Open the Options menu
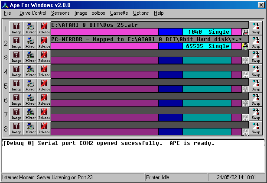Screen dimensions: 267x183 (141, 13)
